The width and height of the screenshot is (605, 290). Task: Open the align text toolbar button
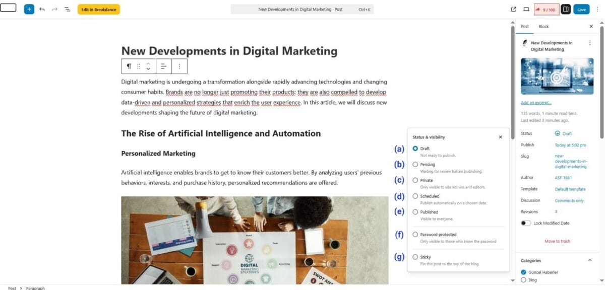tap(163, 66)
